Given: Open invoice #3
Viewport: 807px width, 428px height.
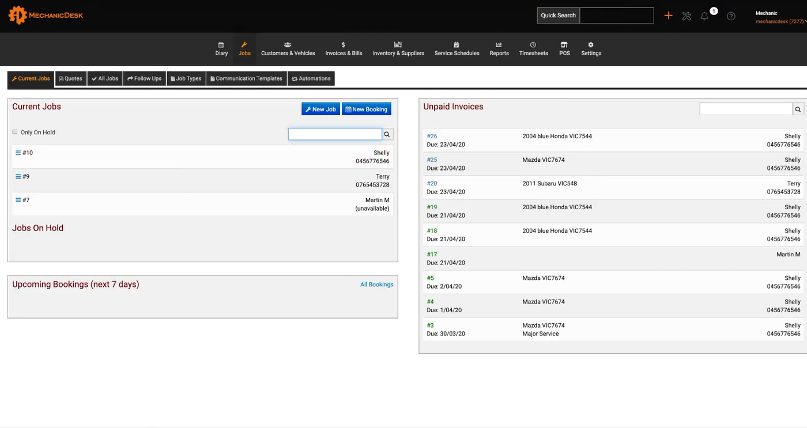Looking at the screenshot, I should 430,325.
